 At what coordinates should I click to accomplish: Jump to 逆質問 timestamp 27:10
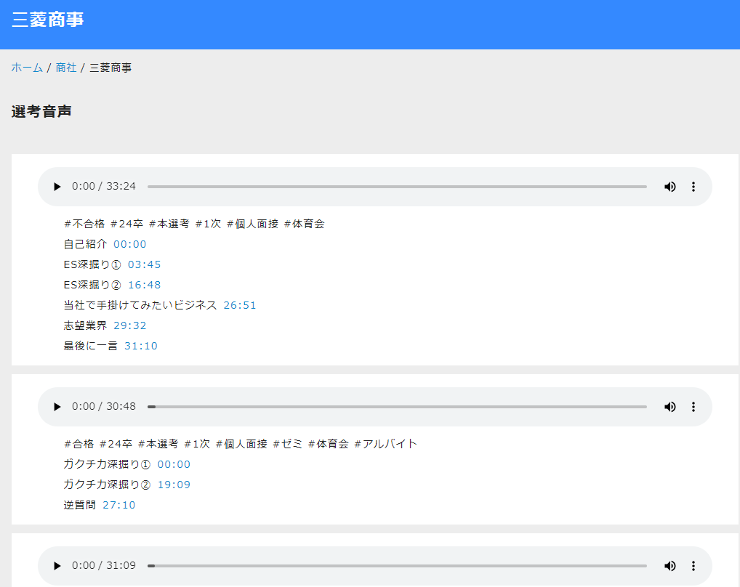click(x=119, y=505)
